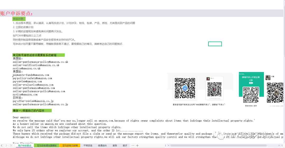
Task: Add a new sheet with plus icon
Action: [x=137, y=145]
